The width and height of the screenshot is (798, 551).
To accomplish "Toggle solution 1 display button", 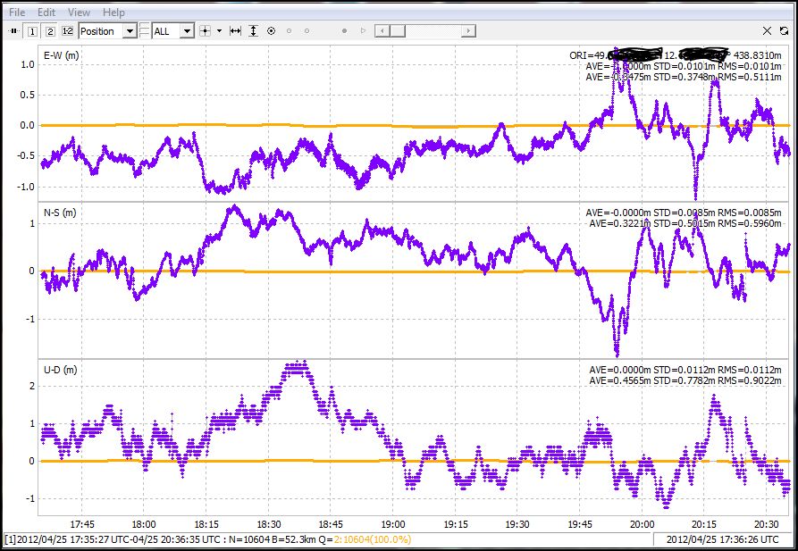I will coord(32,31).
